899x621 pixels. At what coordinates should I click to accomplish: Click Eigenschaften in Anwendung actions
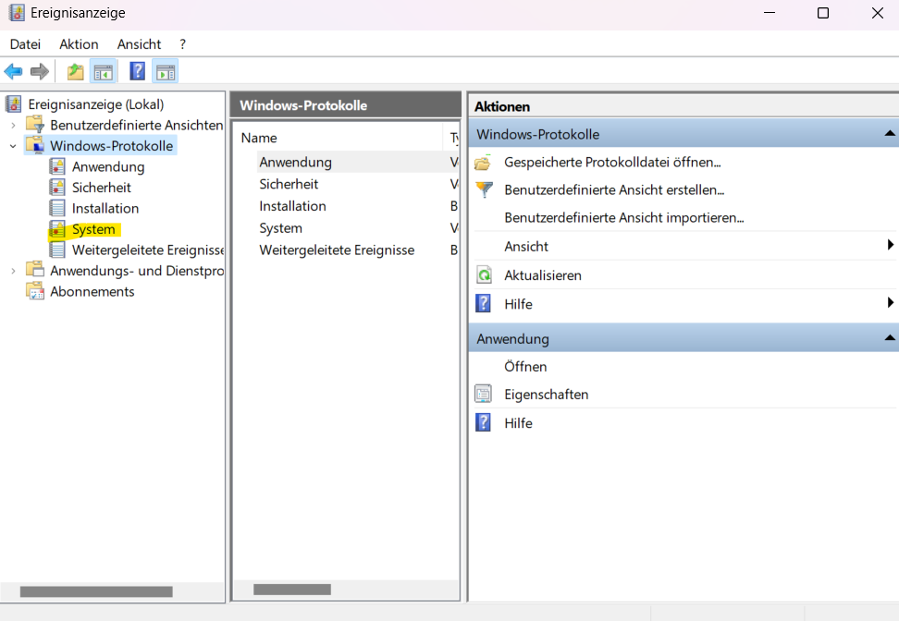546,395
